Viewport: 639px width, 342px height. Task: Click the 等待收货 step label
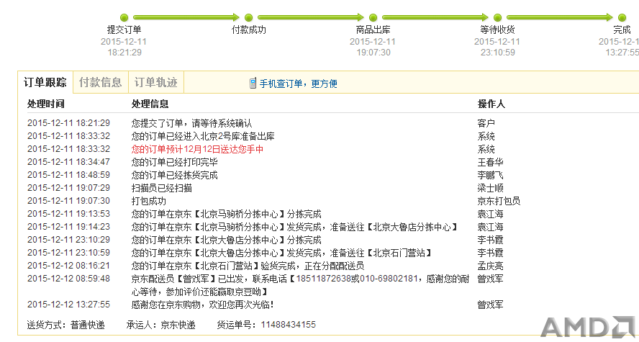(x=497, y=30)
